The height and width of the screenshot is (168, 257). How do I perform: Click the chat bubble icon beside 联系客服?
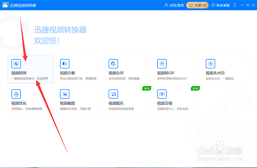213,5
